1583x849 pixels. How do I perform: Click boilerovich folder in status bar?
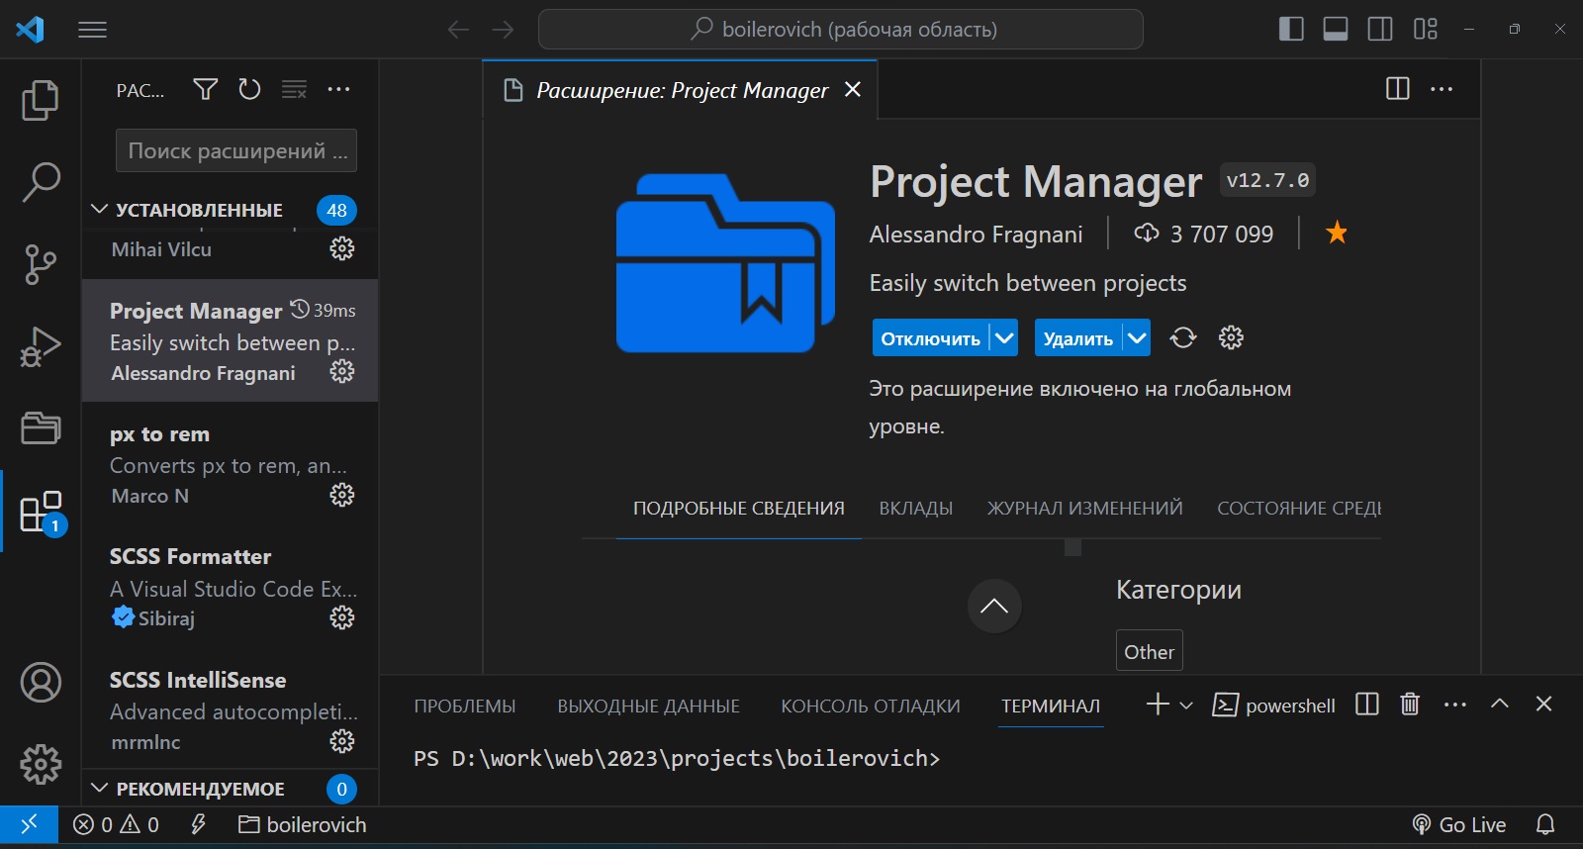[303, 824]
